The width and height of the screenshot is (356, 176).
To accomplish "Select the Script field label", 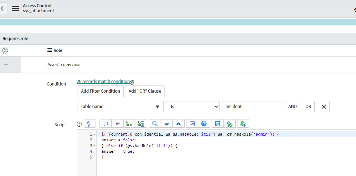I will coord(60,124).
